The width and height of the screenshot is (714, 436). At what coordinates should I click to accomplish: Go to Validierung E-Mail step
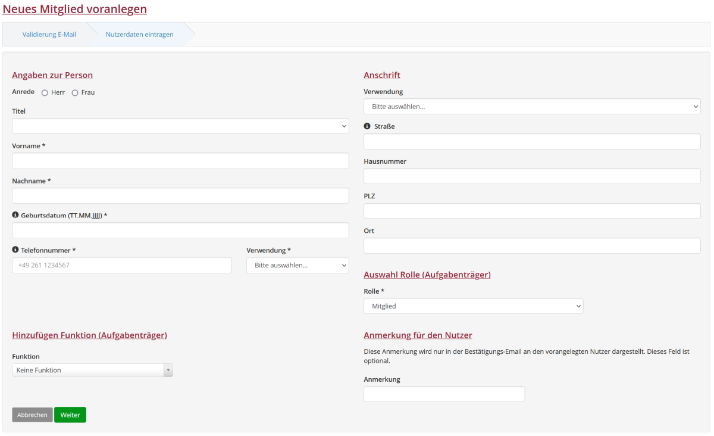49,35
